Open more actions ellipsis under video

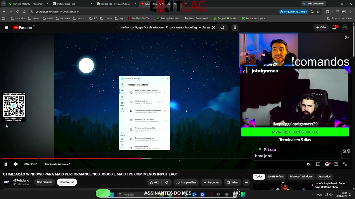point(246,182)
